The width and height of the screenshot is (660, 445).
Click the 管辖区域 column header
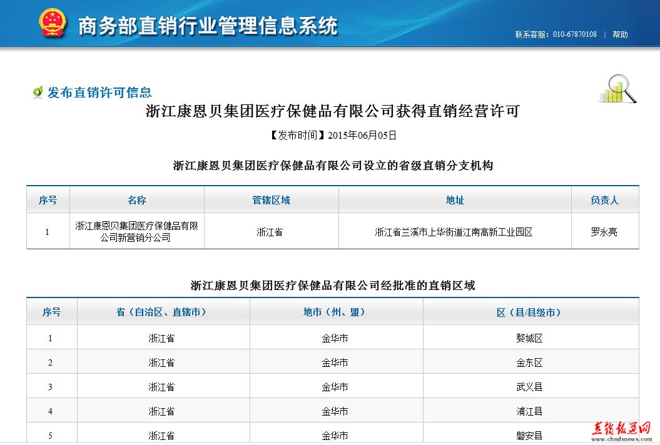point(271,200)
